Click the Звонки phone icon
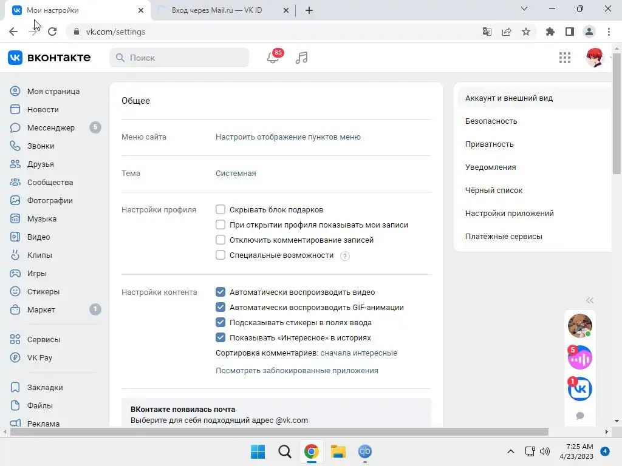 pyautogui.click(x=15, y=146)
